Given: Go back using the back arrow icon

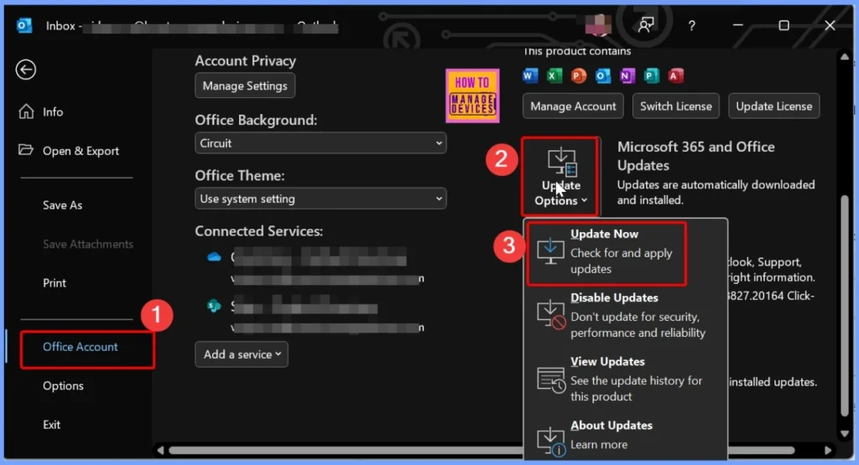Looking at the screenshot, I should click(26, 70).
